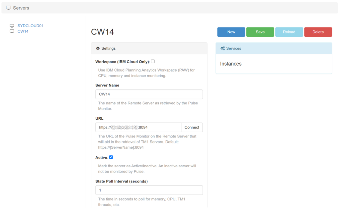Image resolution: width=340 pixels, height=210 pixels.
Task: Click the cogs icon in Services header
Action: [223, 48]
